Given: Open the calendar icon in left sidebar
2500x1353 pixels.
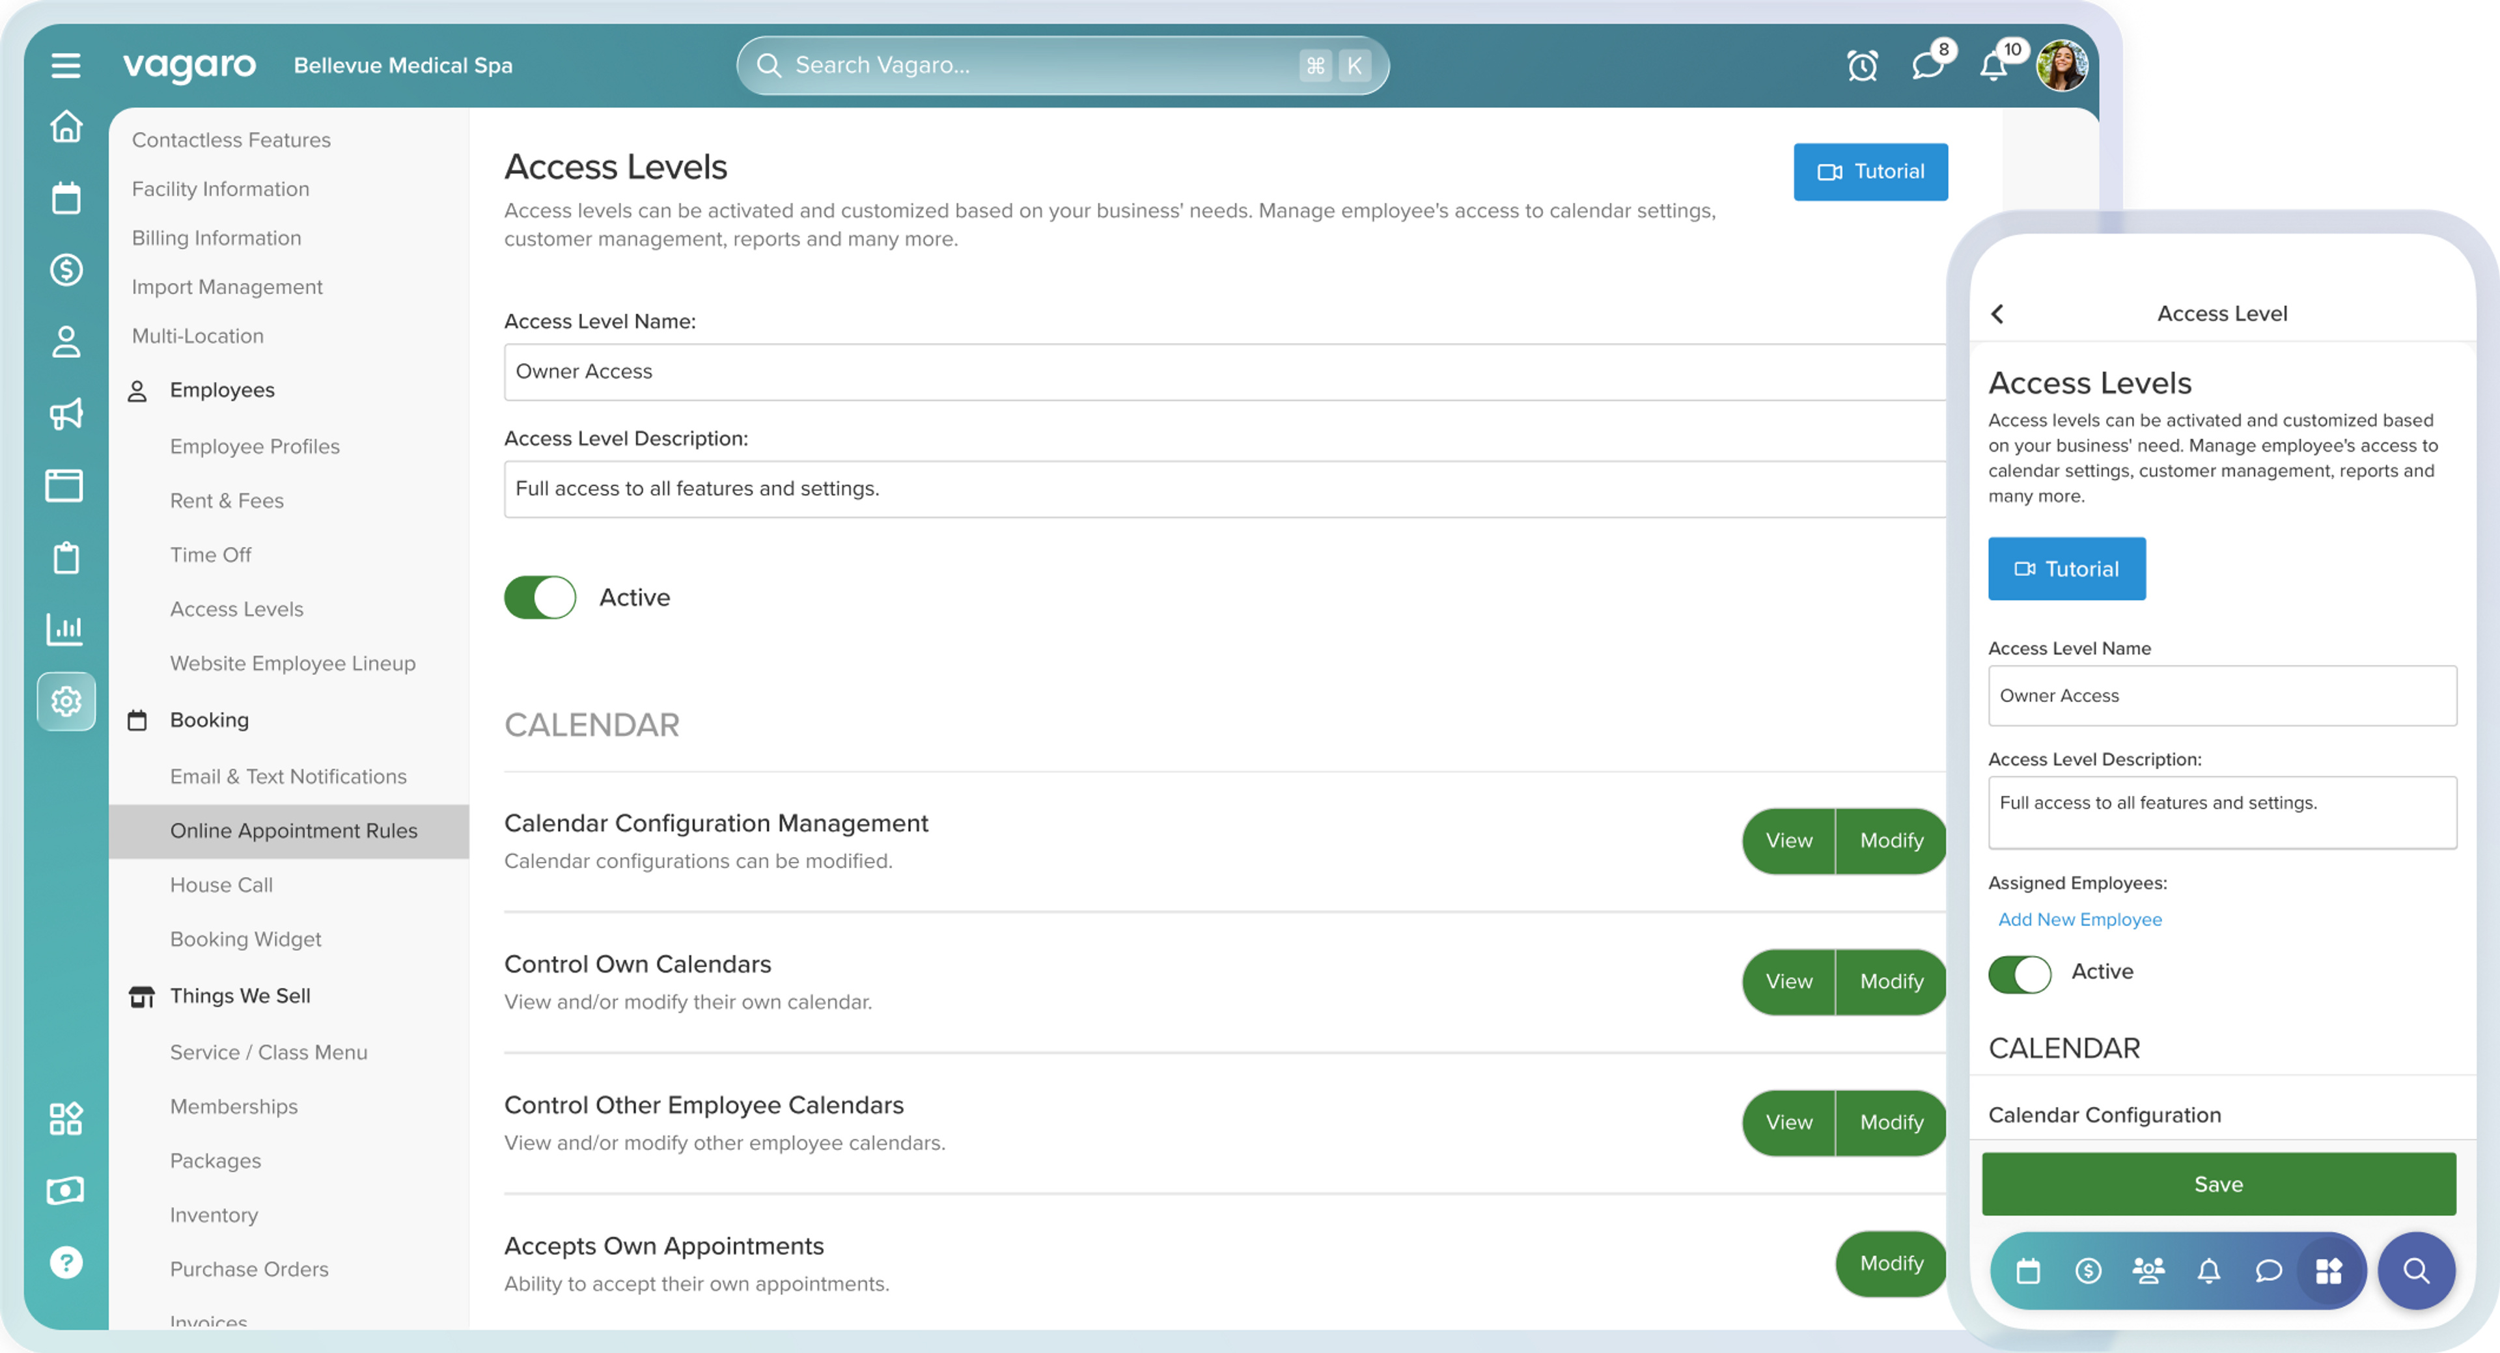Looking at the screenshot, I should tap(66, 199).
